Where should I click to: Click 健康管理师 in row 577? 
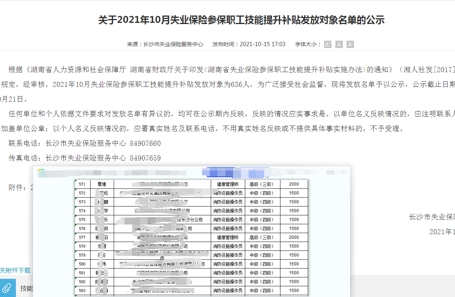[x=227, y=237]
